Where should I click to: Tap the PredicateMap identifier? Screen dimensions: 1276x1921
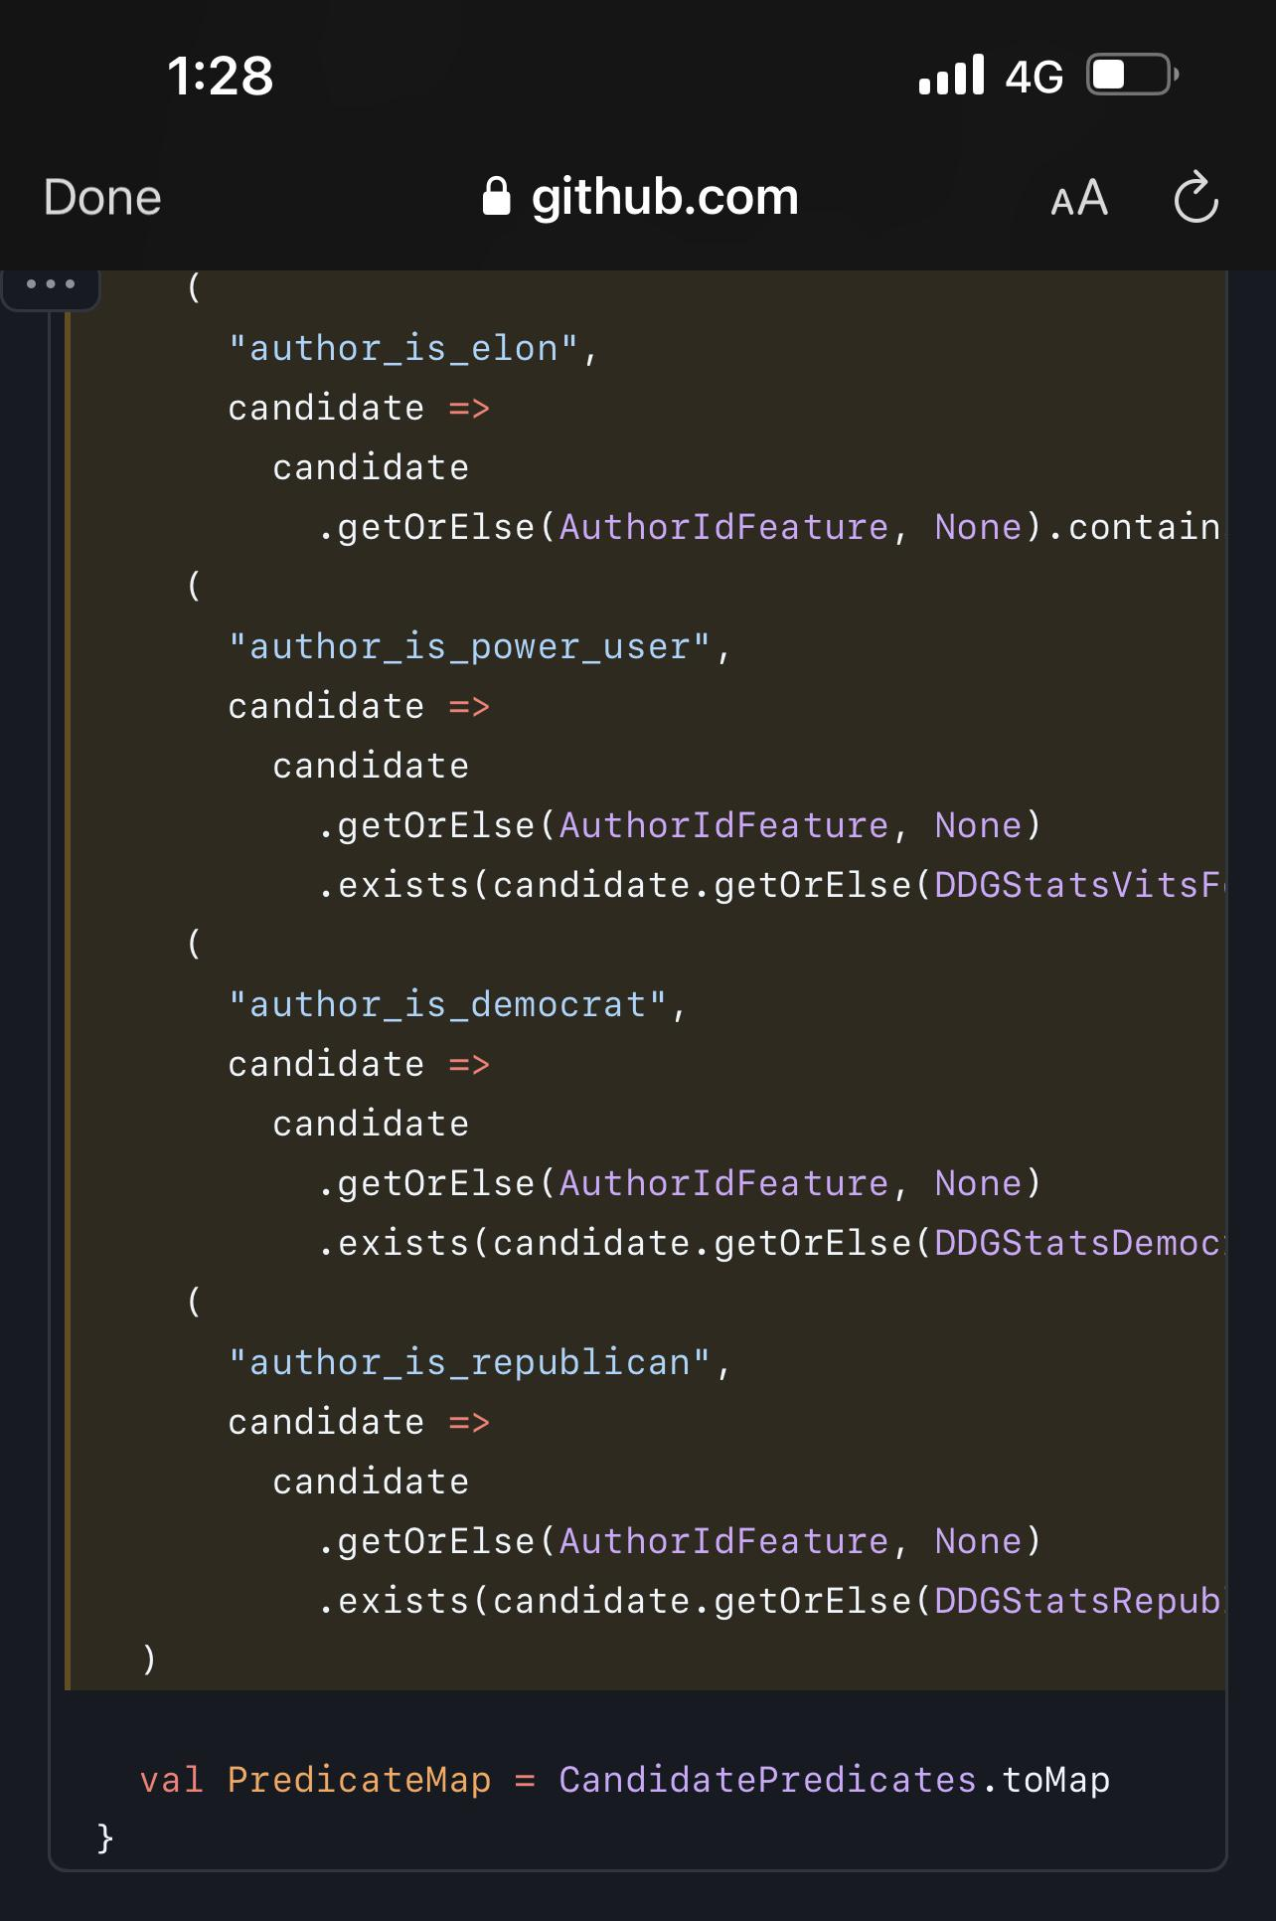(x=359, y=1780)
